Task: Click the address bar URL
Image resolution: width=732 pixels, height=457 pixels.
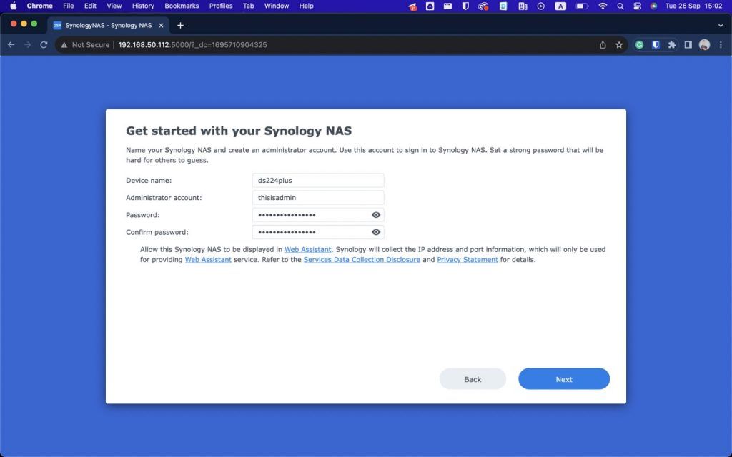Action: point(192,45)
